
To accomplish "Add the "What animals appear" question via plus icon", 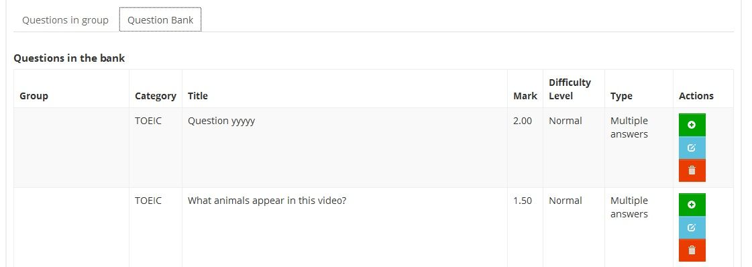I will [x=692, y=205].
